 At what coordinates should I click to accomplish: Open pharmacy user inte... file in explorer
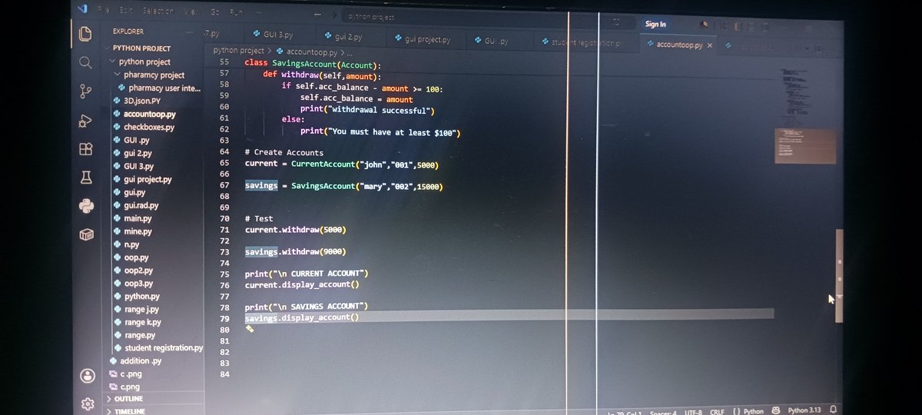click(x=164, y=88)
